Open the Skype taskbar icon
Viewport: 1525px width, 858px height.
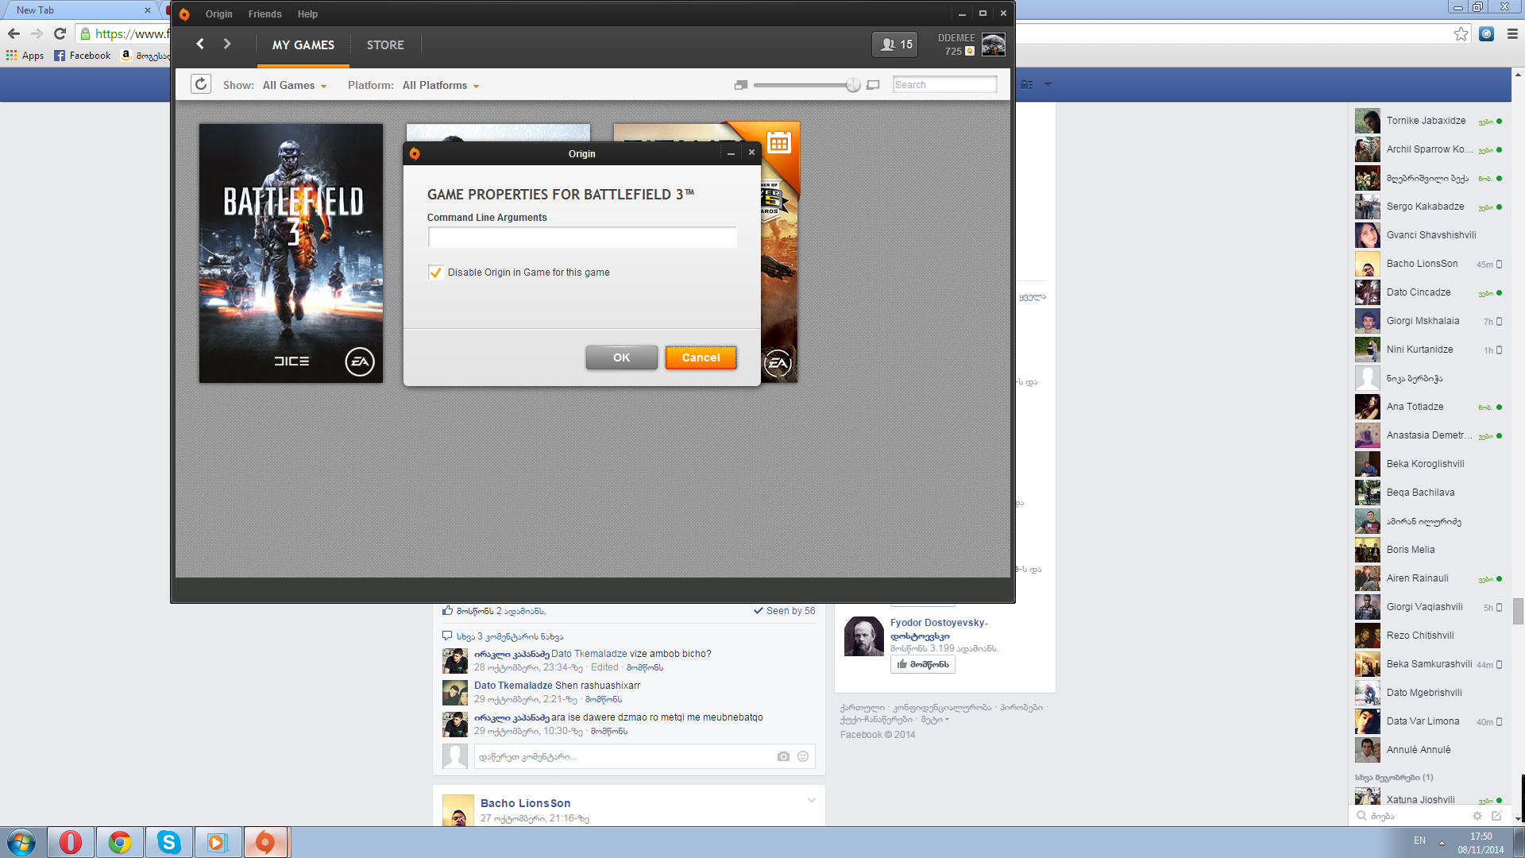pyautogui.click(x=168, y=842)
